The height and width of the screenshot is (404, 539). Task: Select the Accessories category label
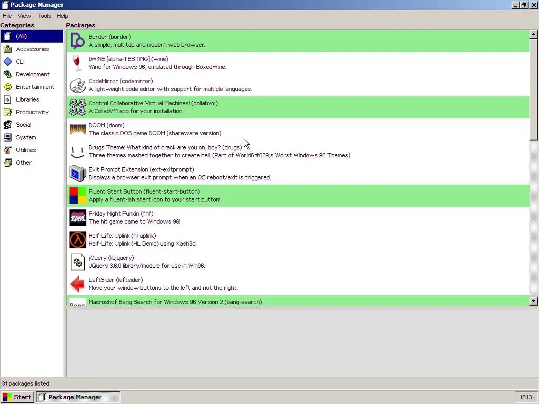32,49
